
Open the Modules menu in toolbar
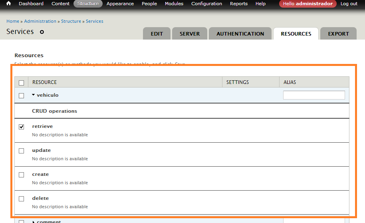[174, 4]
